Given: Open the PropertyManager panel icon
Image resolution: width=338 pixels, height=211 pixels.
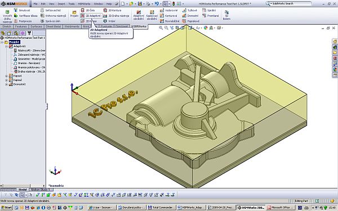Looking at the screenshot, I should 9,33.
